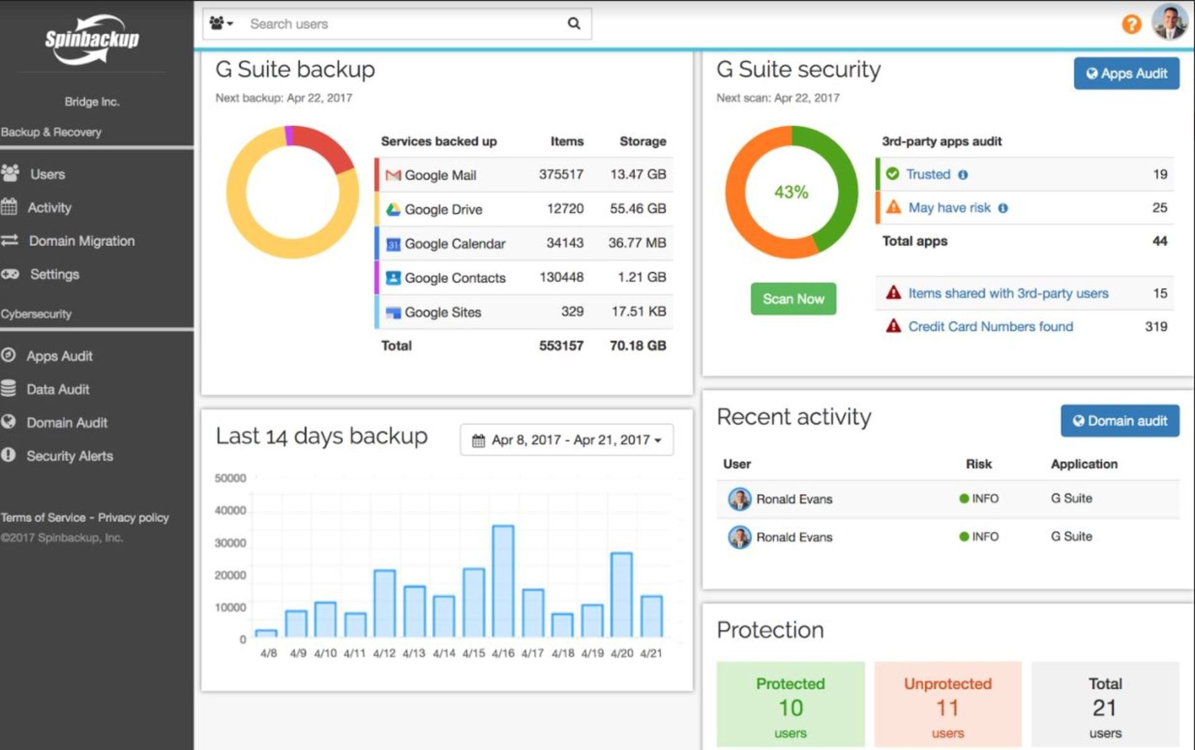The width and height of the screenshot is (1195, 750).
Task: Click the green check icon beside Trusted
Action: [x=893, y=174]
